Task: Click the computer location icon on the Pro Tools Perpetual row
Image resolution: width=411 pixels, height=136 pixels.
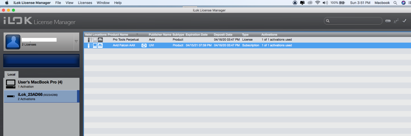Action: (x=95, y=40)
